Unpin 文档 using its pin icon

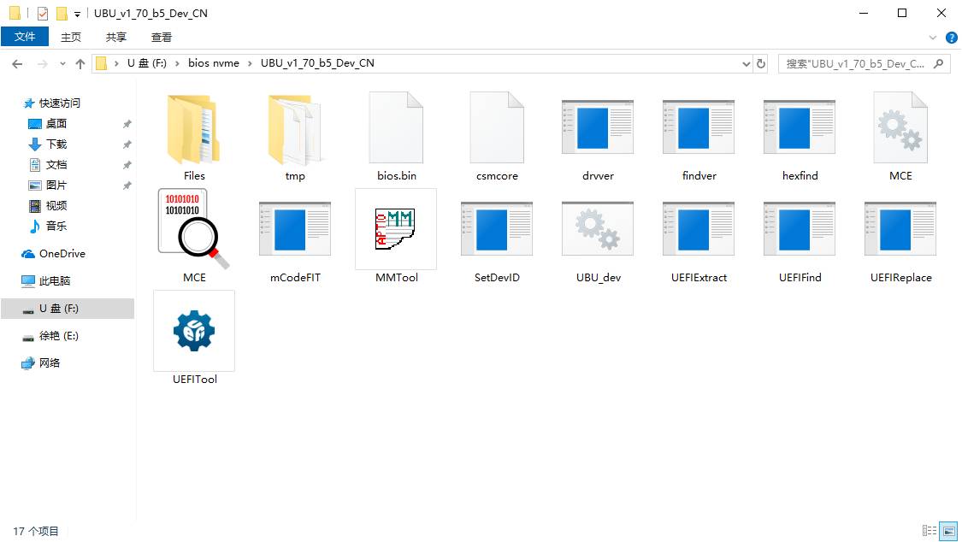[x=127, y=165]
